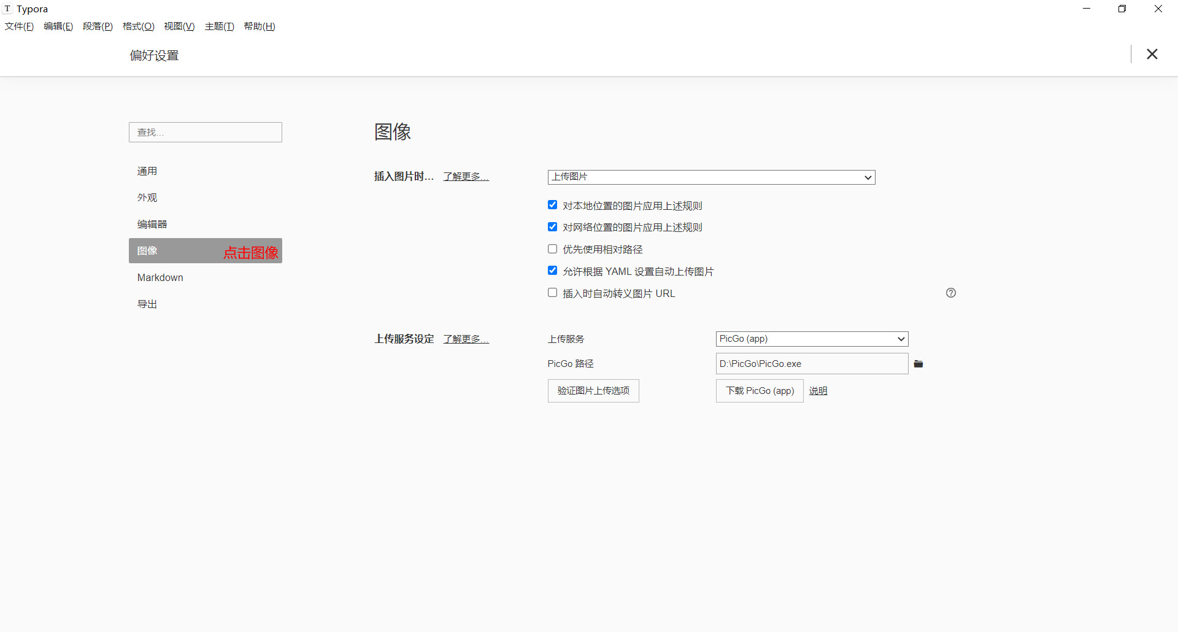Open the 文件(F) menu
Screen dimensions: 1178x632
pyautogui.click(x=19, y=26)
